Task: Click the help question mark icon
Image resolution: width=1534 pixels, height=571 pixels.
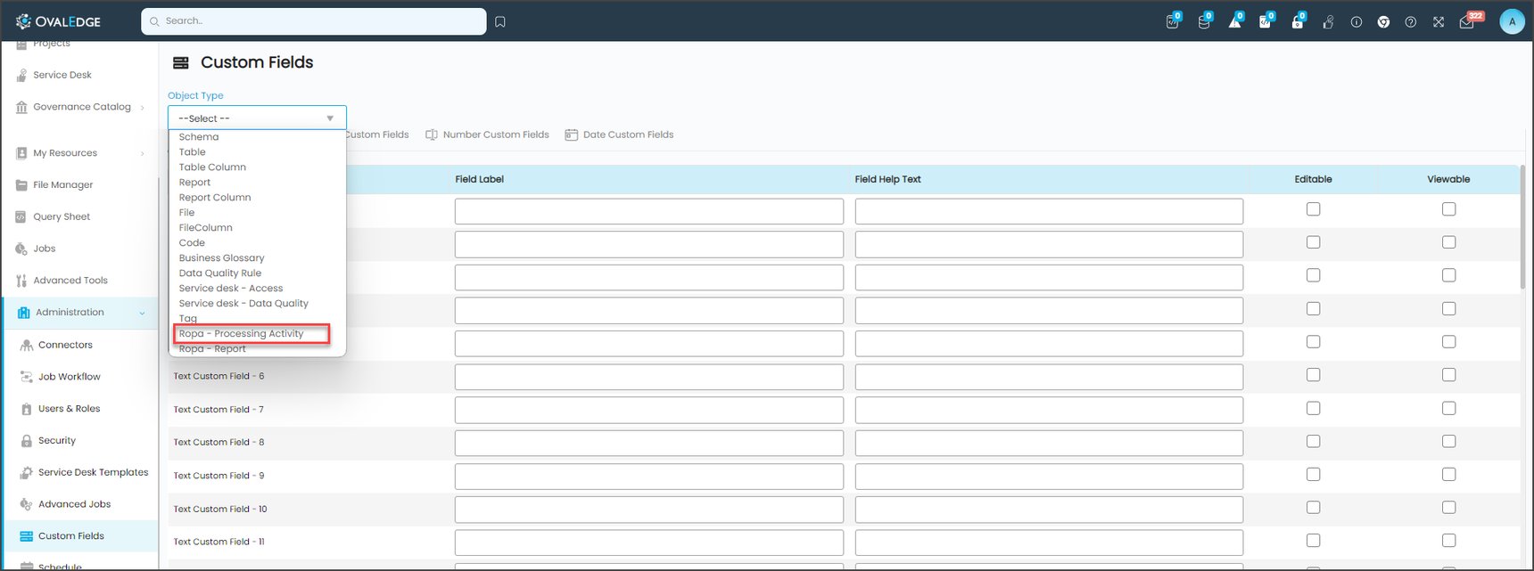Action: pos(1410,22)
